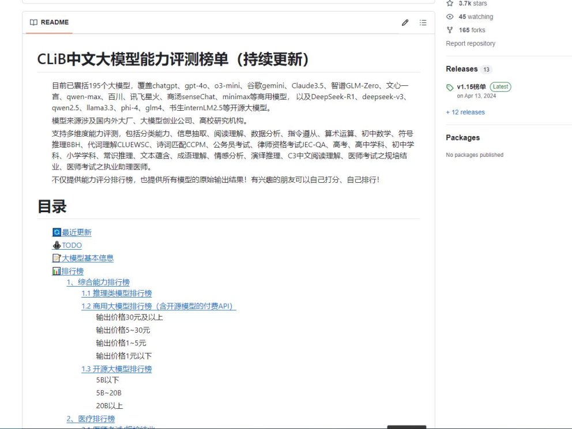The width and height of the screenshot is (572, 429).
Task: Click the anchor icon beside TODO
Action: (x=55, y=245)
